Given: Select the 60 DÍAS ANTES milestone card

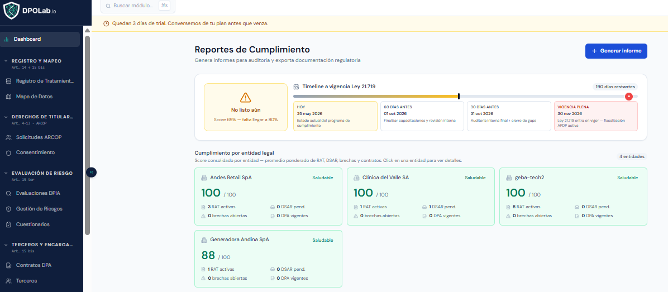Looking at the screenshot, I should pyautogui.click(x=422, y=116).
